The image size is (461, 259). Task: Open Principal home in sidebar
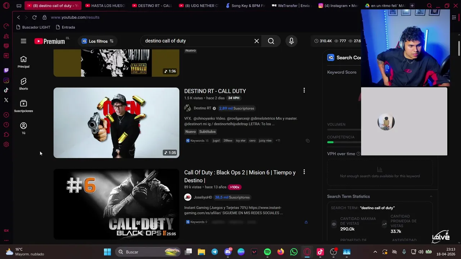click(x=23, y=62)
